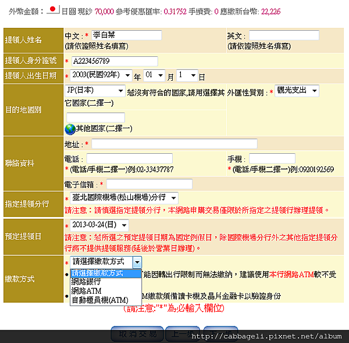Image resolution: width=349 pixels, height=343 pixels.
Task: Open the 外匯性質別 dropdown 觀光支出
Action: [x=297, y=91]
